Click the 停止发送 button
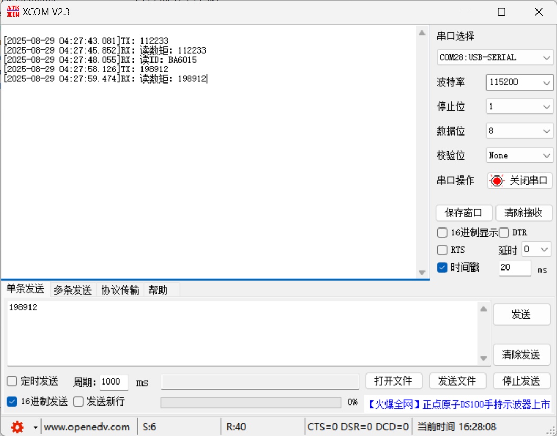 pyautogui.click(x=521, y=381)
